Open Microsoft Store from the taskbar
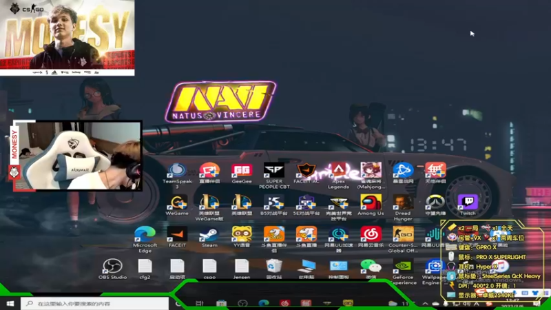The image size is (551, 310). click(x=221, y=303)
